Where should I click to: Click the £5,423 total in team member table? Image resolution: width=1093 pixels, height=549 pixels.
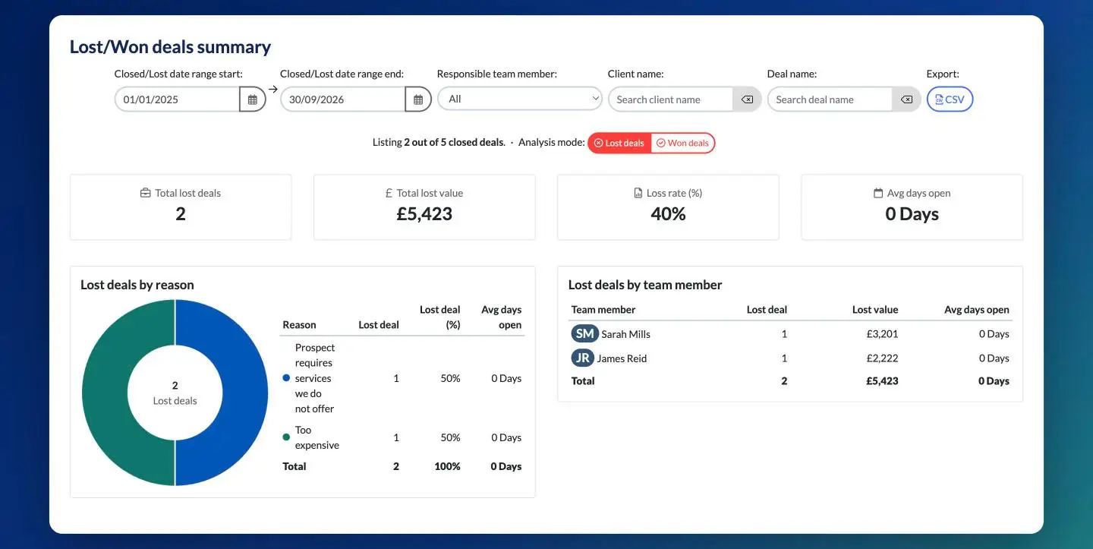click(882, 381)
